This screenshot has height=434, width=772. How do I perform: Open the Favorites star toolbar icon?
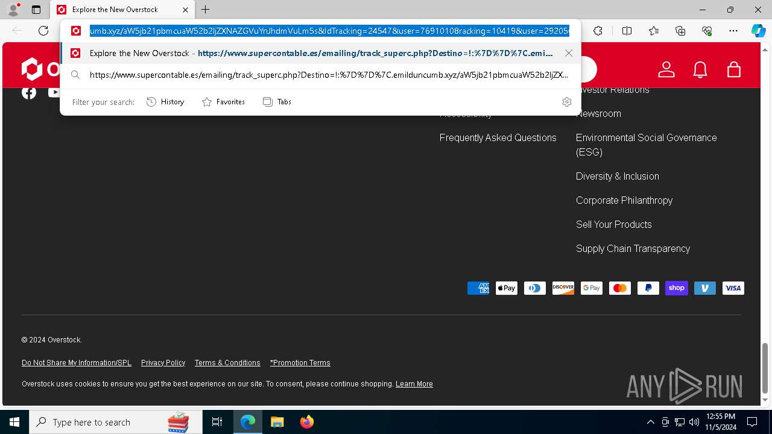(654, 31)
